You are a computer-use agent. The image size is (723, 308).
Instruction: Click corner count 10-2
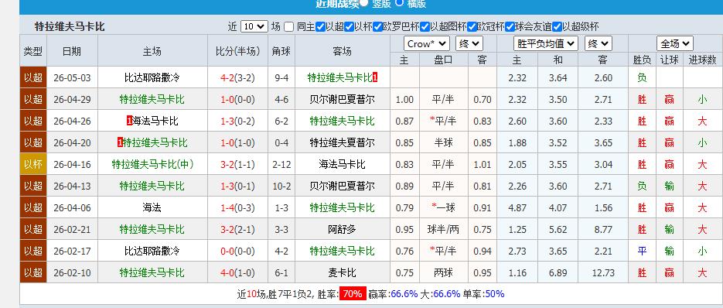[281, 186]
